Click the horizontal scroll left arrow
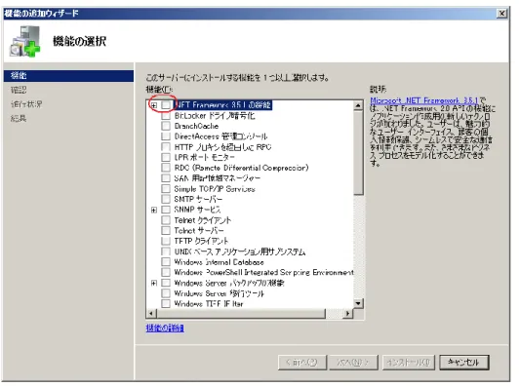520x387 pixels. (x=151, y=313)
